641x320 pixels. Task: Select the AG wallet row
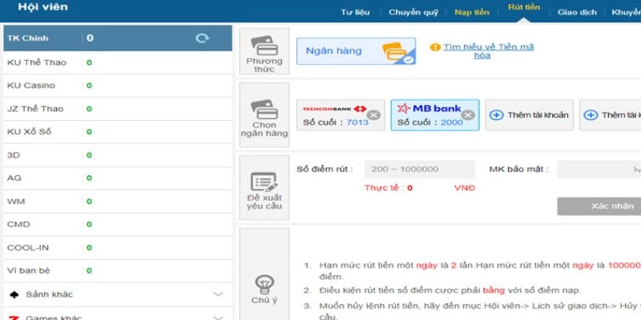coord(118,178)
